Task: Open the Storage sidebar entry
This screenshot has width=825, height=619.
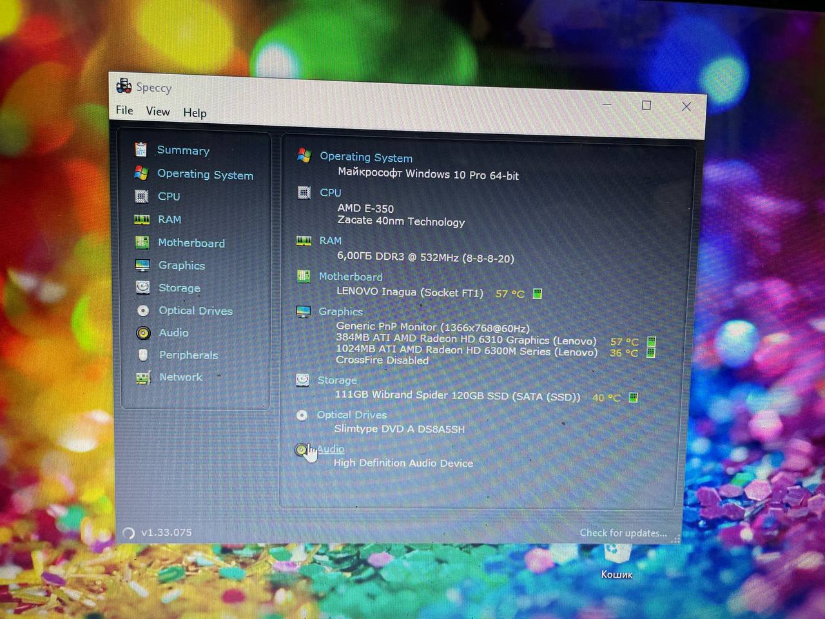Action: coord(179,288)
